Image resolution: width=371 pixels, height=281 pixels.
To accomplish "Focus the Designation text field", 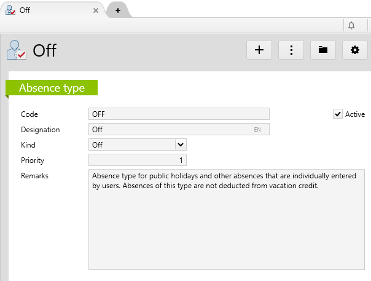I will point(169,129).
